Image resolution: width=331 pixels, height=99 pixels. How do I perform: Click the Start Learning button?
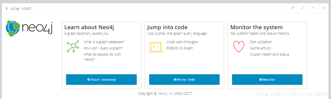[x=101, y=80]
